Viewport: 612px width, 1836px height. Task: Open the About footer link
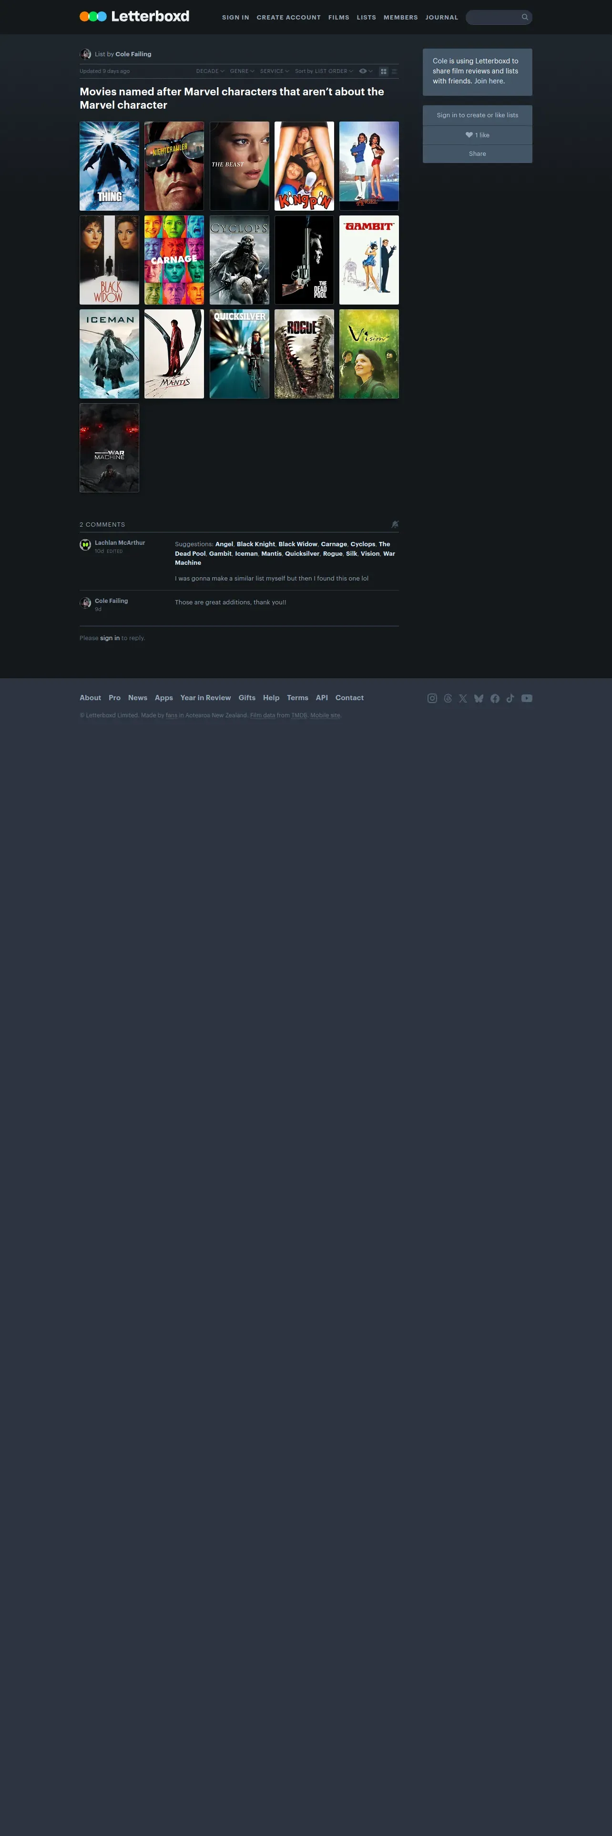click(91, 698)
